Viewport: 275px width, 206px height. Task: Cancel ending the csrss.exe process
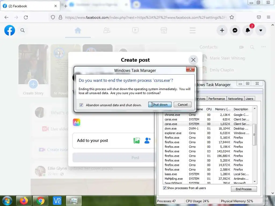(183, 105)
